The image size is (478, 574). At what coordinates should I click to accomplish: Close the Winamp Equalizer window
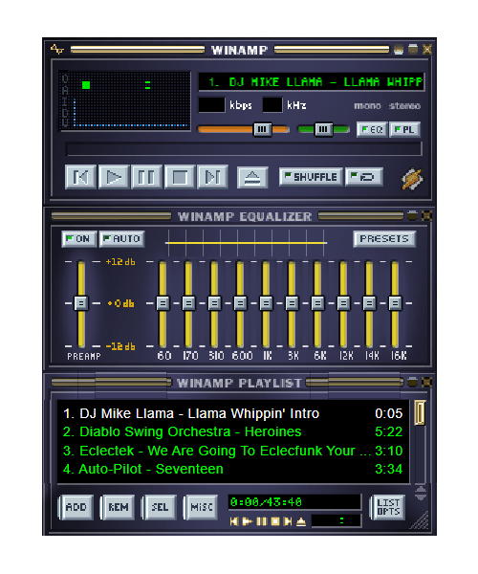(426, 216)
